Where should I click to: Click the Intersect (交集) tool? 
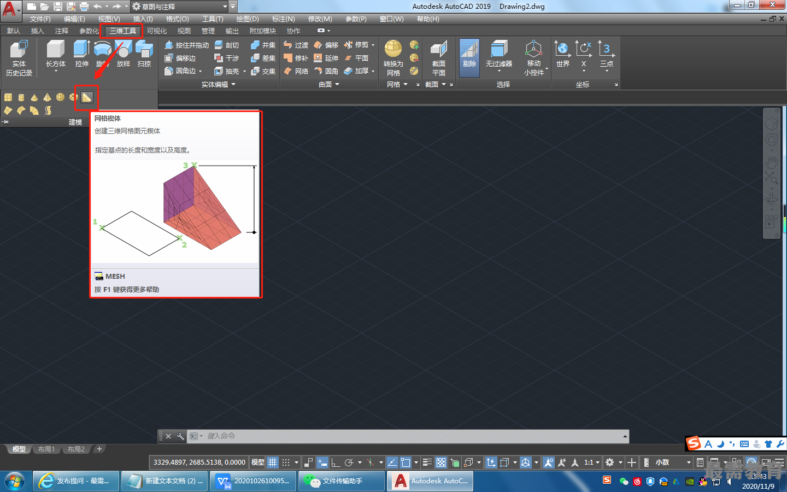pyautogui.click(x=263, y=71)
